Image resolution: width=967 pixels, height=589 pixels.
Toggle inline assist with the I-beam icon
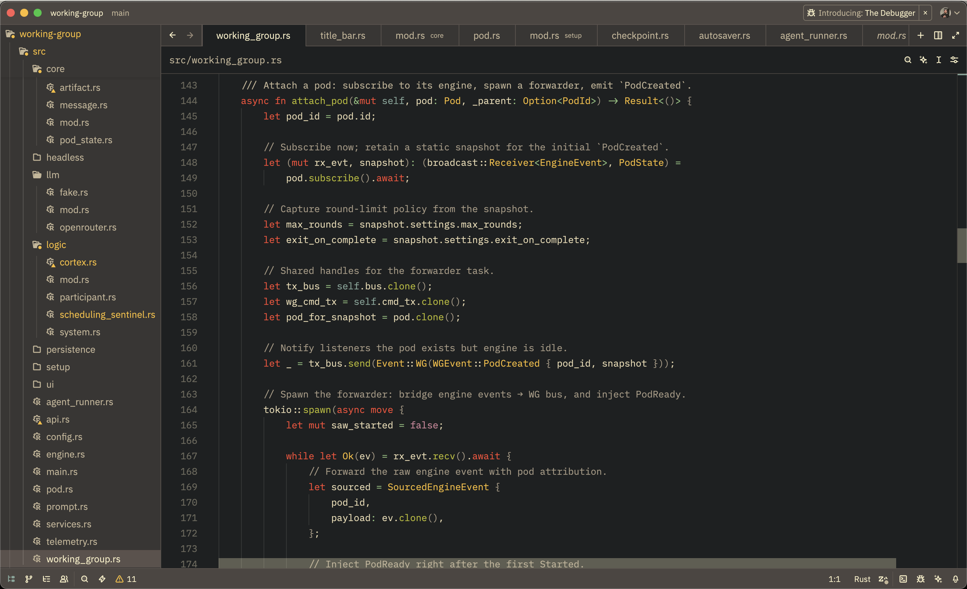(939, 60)
